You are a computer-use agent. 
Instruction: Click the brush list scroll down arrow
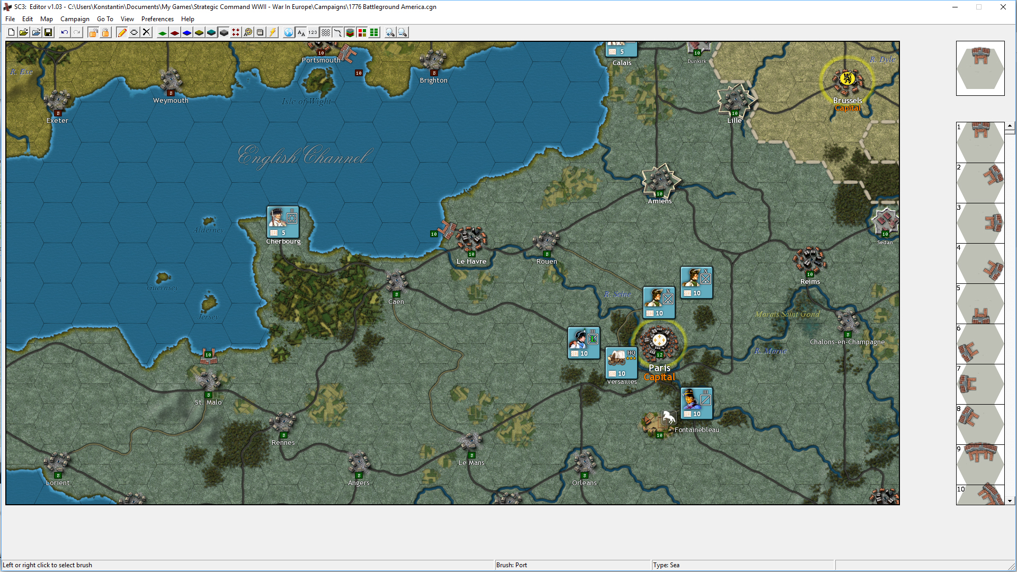(1010, 501)
